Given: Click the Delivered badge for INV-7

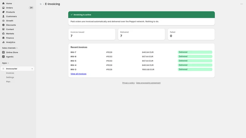Looking at the screenshot, I should [x=195, y=52].
